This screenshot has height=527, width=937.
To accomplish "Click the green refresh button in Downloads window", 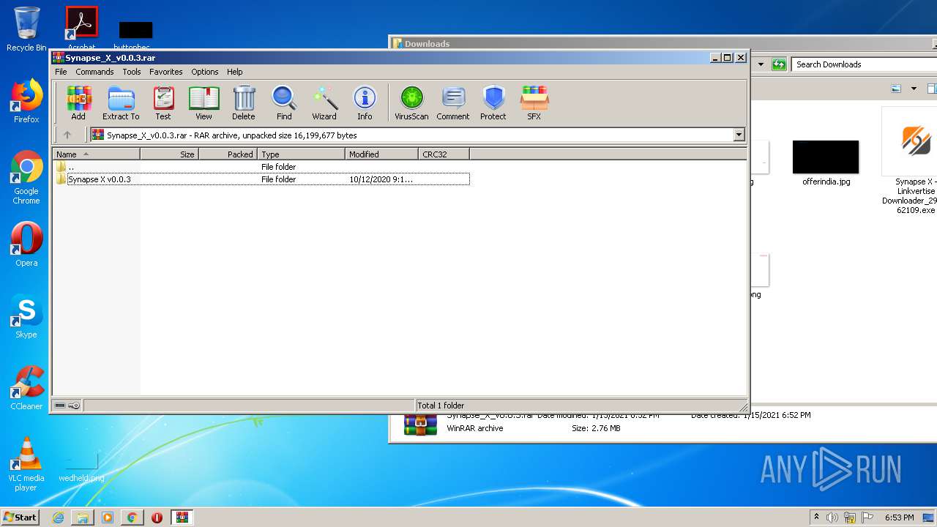I will [x=779, y=64].
